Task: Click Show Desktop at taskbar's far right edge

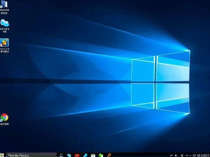Action: (210, 155)
